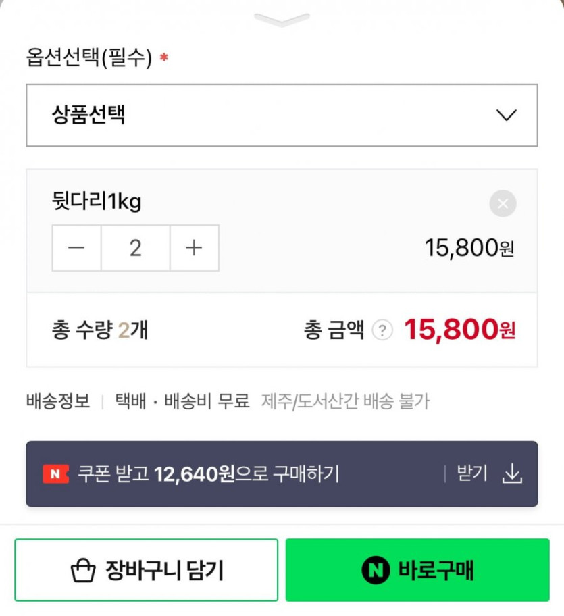
Task: Tap the shopping bag icon
Action: 83,571
